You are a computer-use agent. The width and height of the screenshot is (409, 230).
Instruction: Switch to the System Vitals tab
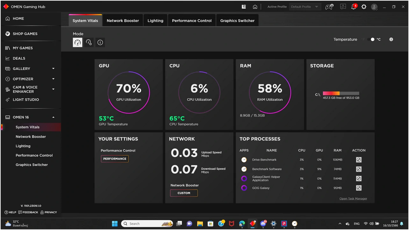[85, 21]
